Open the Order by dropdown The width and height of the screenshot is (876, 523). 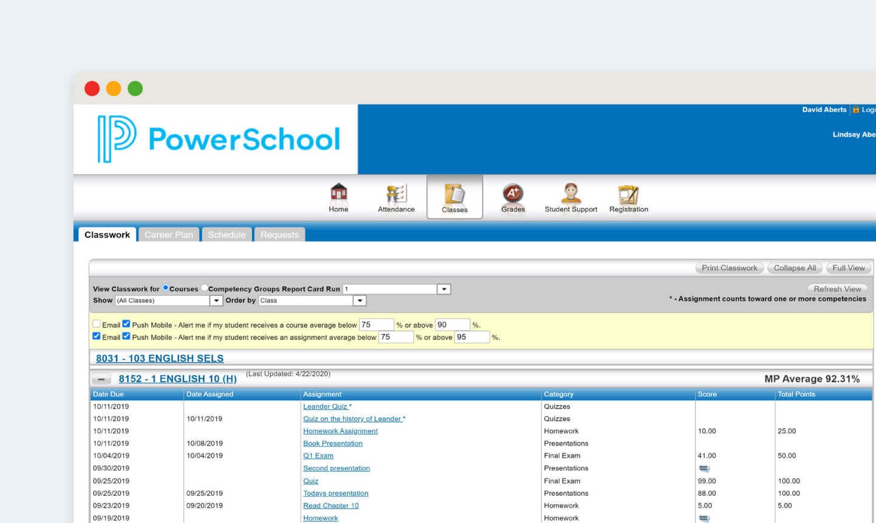360,300
